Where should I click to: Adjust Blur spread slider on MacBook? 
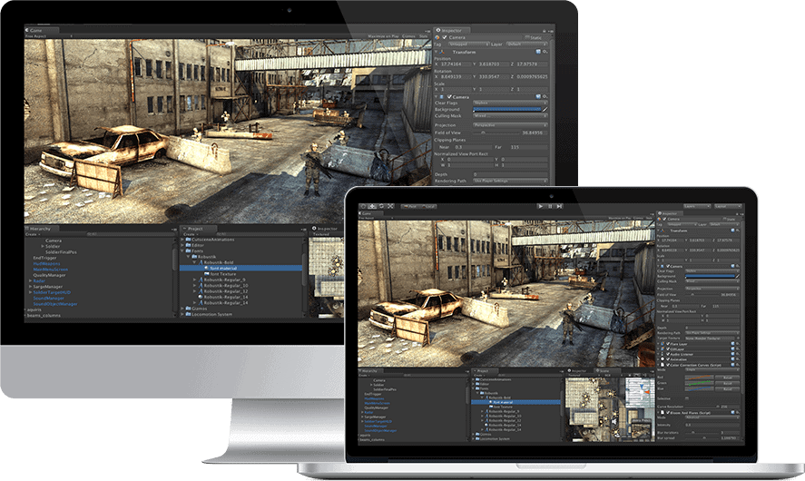tap(702, 437)
